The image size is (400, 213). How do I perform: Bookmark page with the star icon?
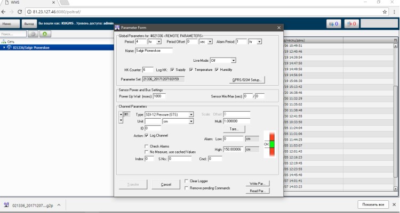click(x=385, y=12)
